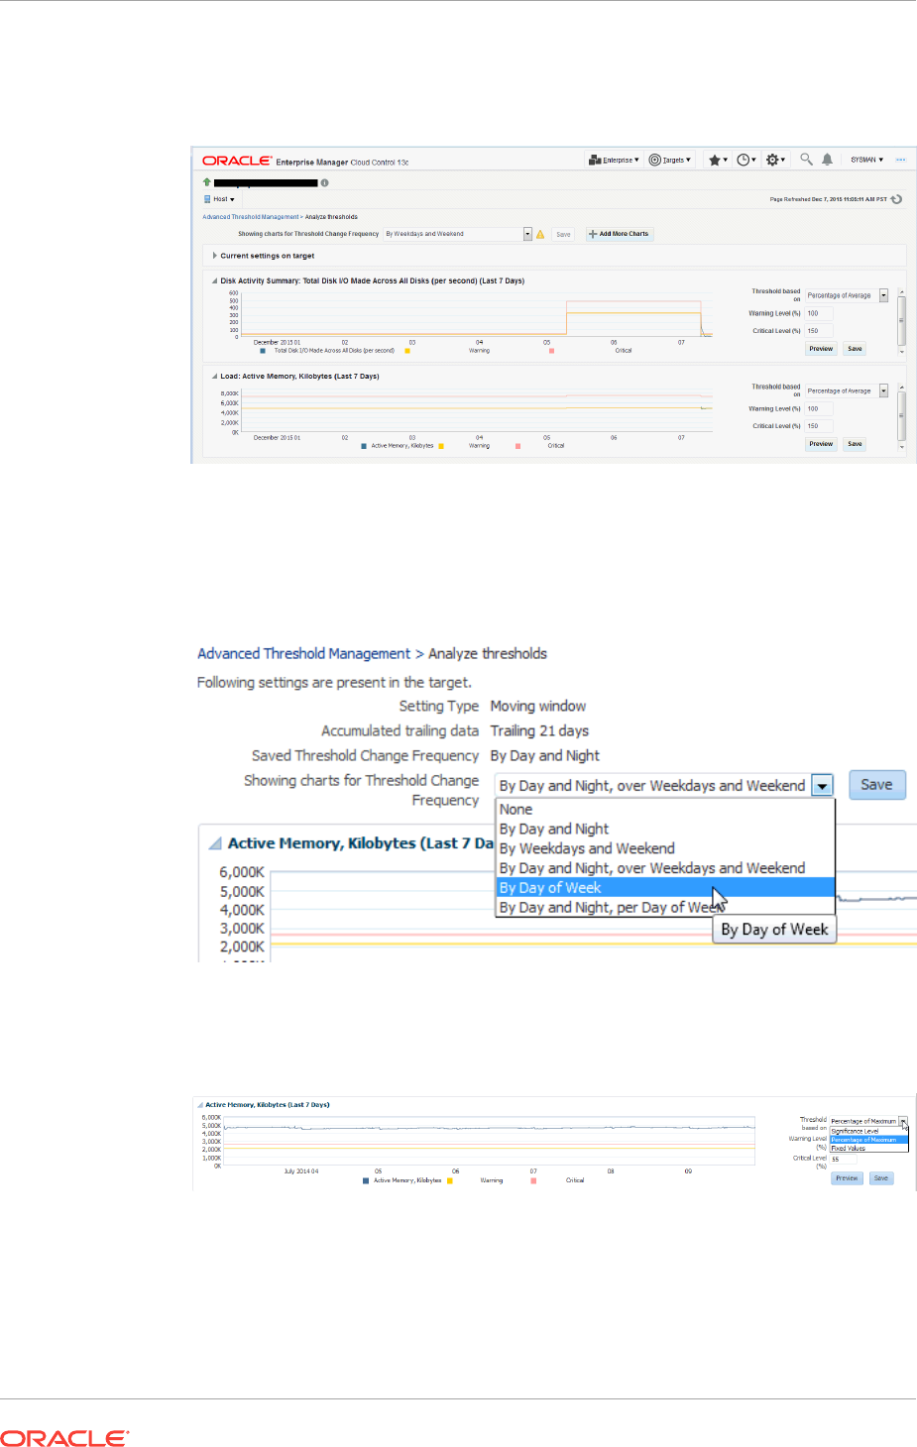Viewport: 917px width, 1447px height.
Task: Select None in the frequency list
Action: coord(665,810)
